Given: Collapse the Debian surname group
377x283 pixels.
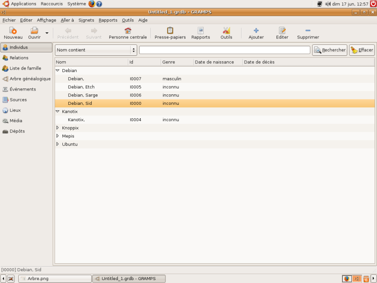Looking at the screenshot, I should pyautogui.click(x=57, y=70).
